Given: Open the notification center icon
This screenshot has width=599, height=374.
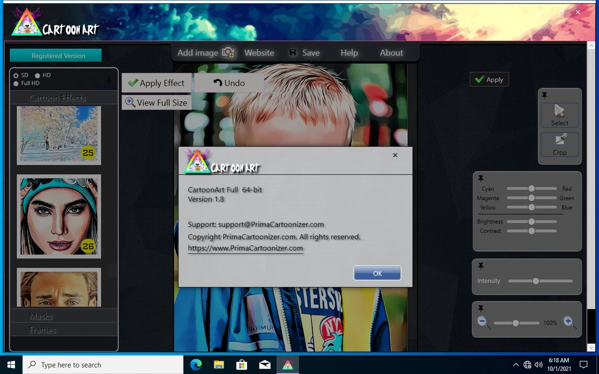Looking at the screenshot, I should point(583,365).
